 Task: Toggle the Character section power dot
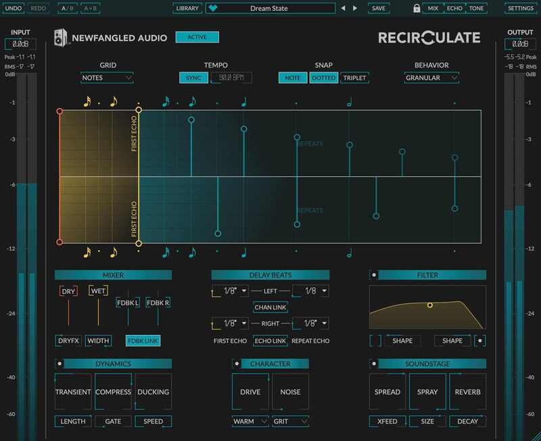coord(237,364)
